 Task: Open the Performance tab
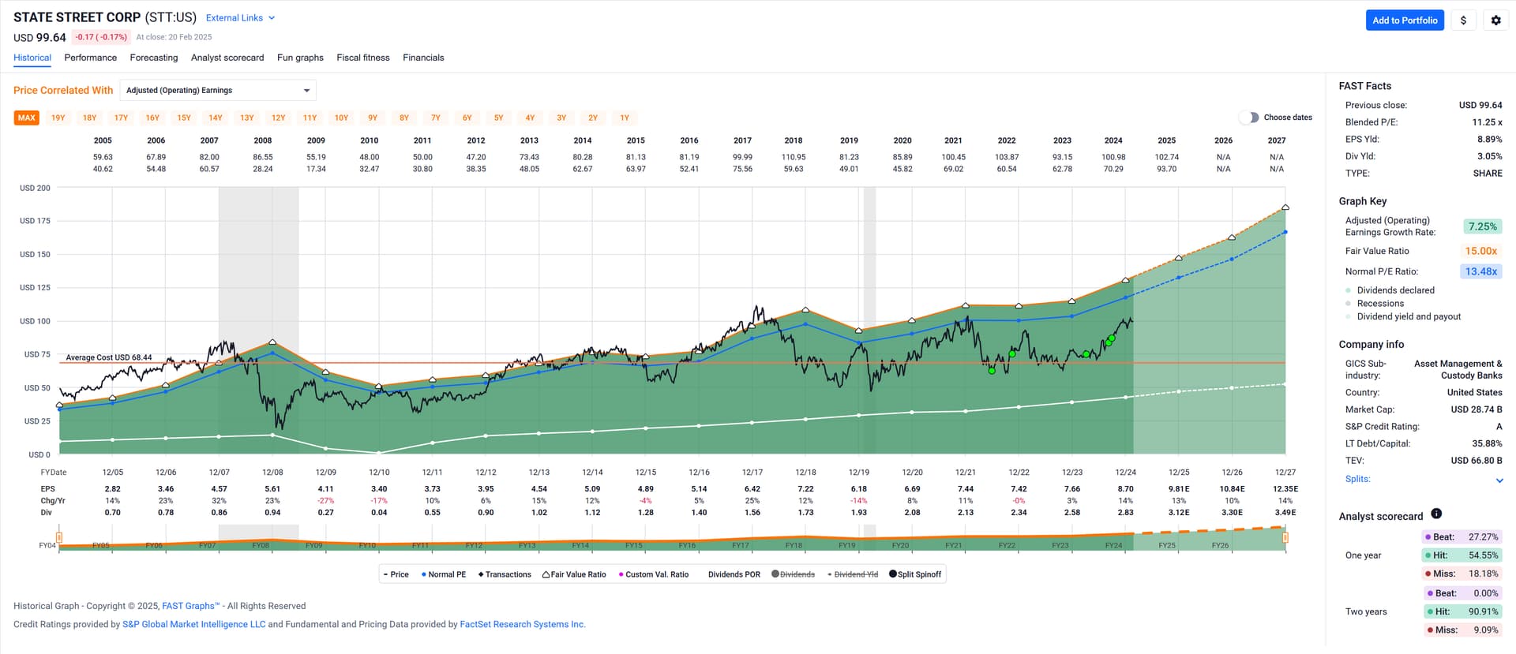click(x=91, y=58)
